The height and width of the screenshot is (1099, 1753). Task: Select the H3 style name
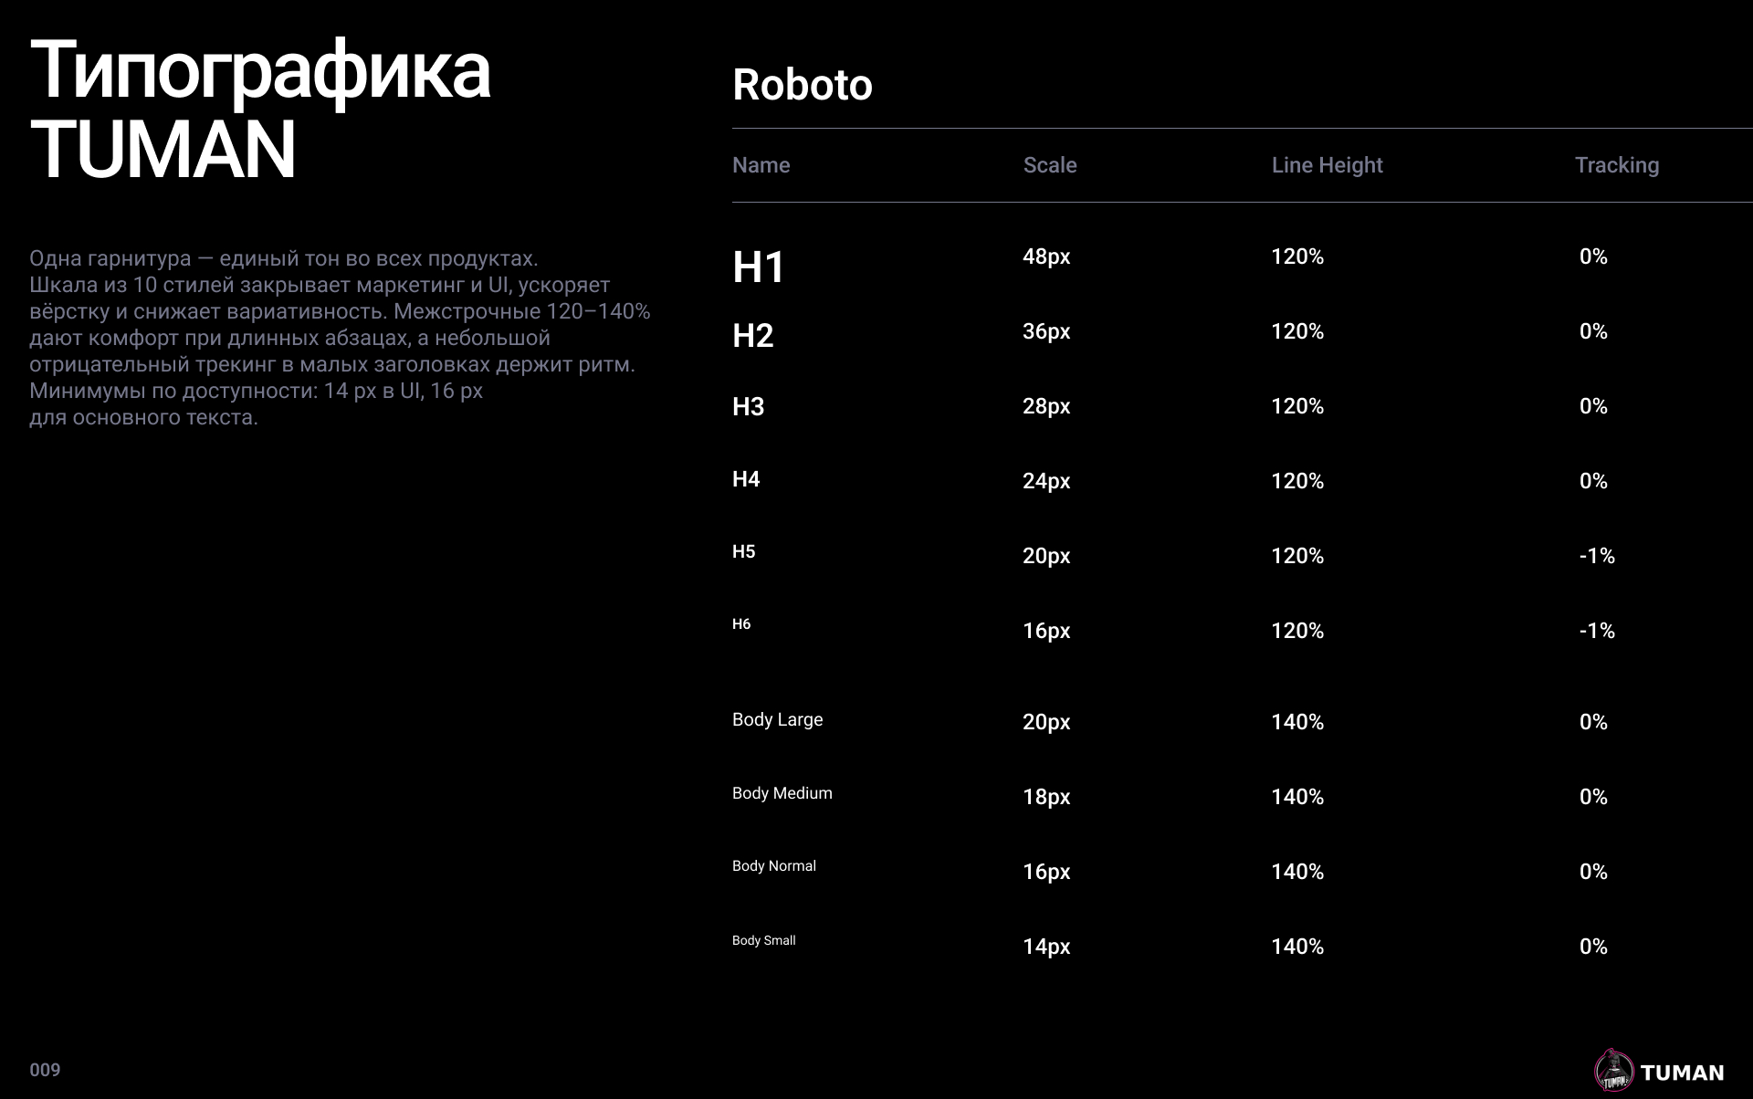pos(748,407)
